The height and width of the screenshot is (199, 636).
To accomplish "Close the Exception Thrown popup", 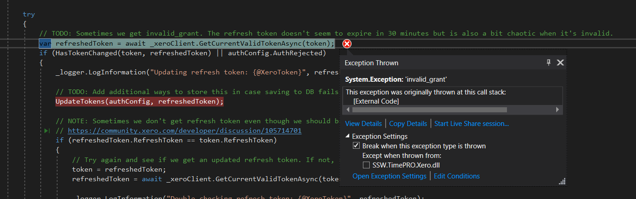I will coord(560,63).
